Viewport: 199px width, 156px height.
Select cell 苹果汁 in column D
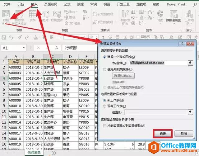[x=70, y=78]
